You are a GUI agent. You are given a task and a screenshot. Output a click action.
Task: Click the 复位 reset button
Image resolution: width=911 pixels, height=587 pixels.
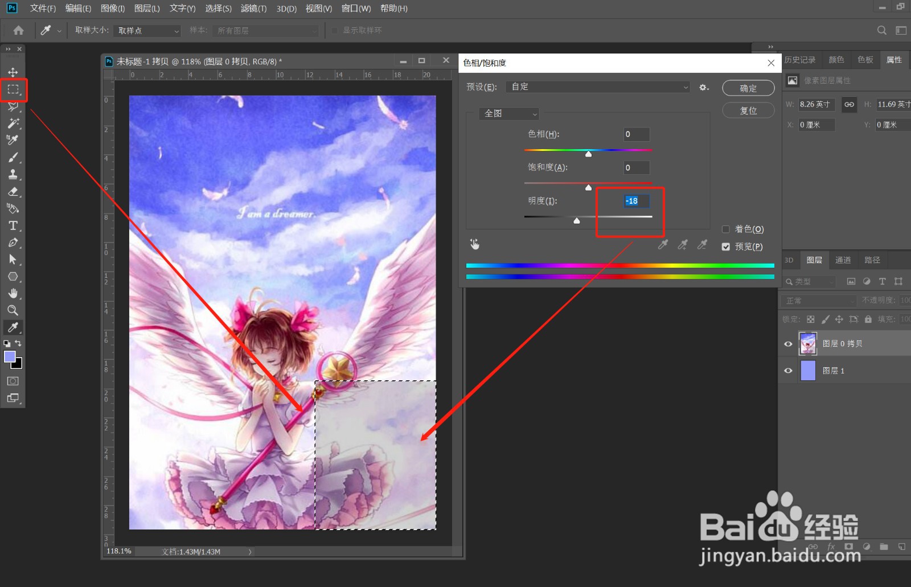click(748, 110)
